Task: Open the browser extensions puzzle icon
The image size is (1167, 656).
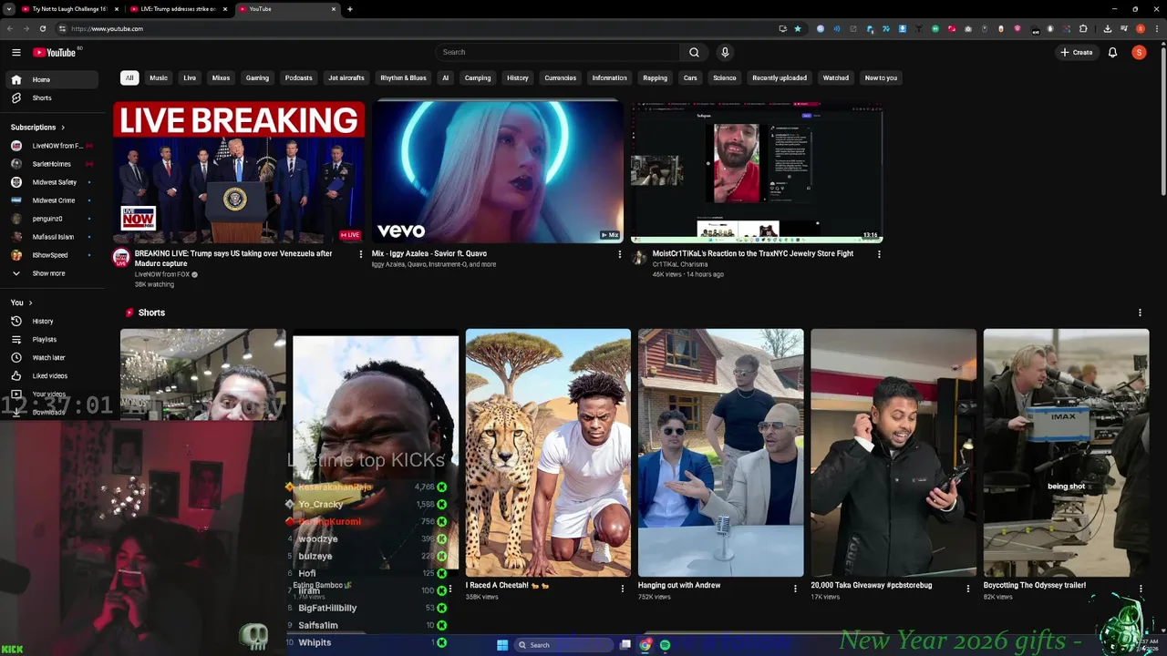Action: pos(1083,28)
